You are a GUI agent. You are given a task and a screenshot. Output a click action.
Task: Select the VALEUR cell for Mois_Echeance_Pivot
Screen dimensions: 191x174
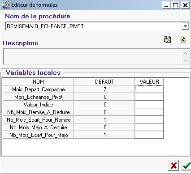click(x=149, y=97)
